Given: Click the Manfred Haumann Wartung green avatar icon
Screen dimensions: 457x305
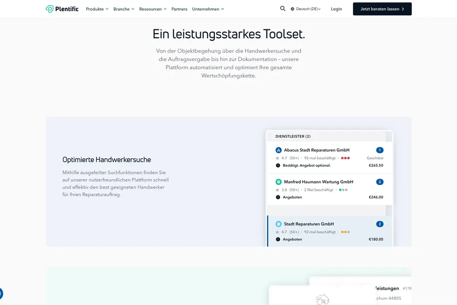Looking at the screenshot, I should 278,181.
